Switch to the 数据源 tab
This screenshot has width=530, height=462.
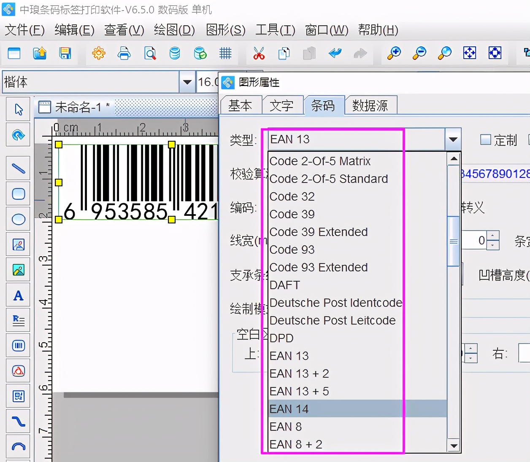(x=370, y=105)
